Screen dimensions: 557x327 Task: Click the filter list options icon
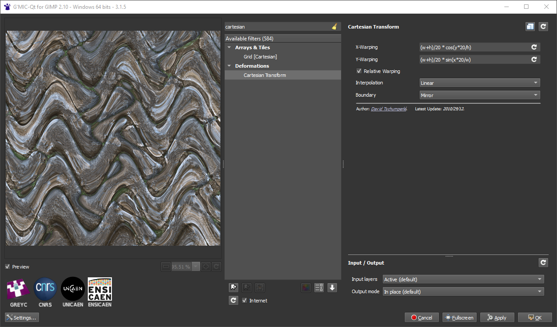[x=319, y=287]
